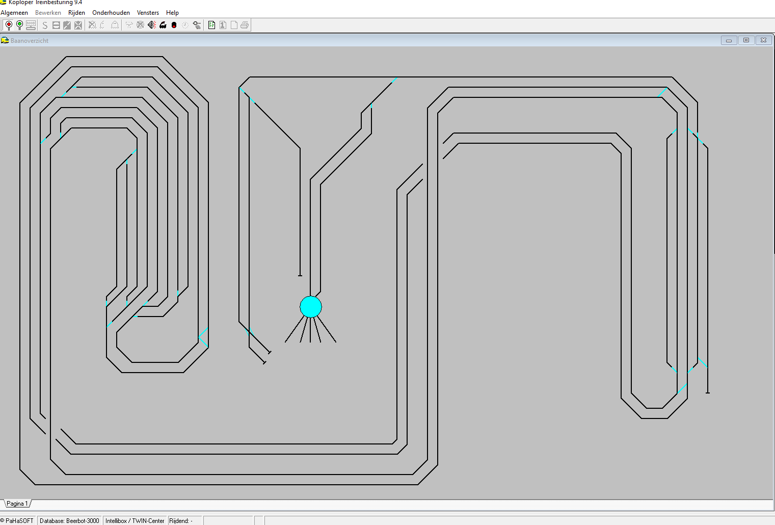
Task: Click the half ghost outline toolbar icon
Action: coord(103,25)
